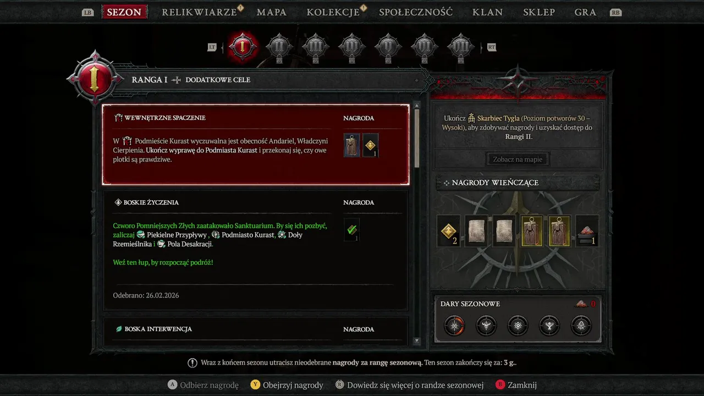Switch to the Sklep tab
Viewport: 704px width, 396px height.
539,12
